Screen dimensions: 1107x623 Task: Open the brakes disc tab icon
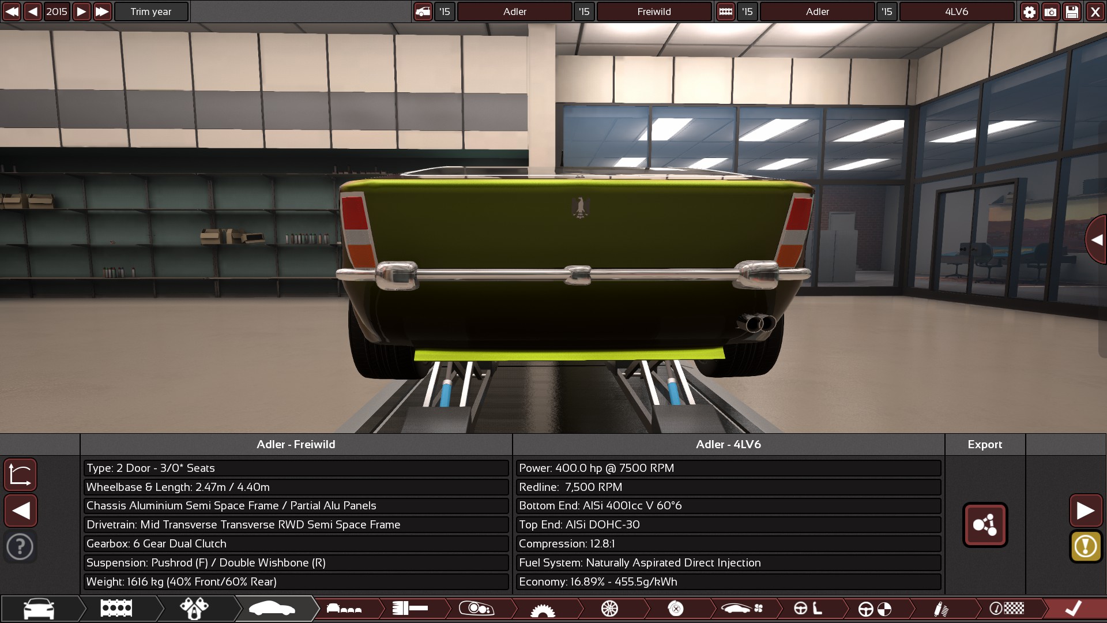[676, 609]
